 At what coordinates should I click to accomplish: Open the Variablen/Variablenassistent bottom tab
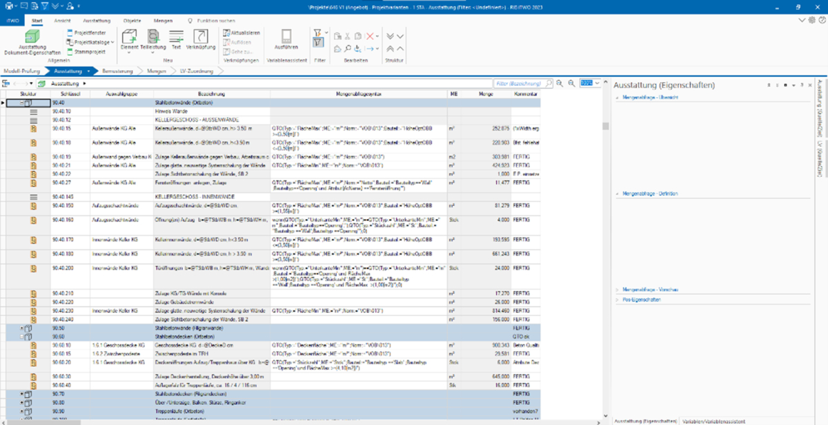coord(713,420)
